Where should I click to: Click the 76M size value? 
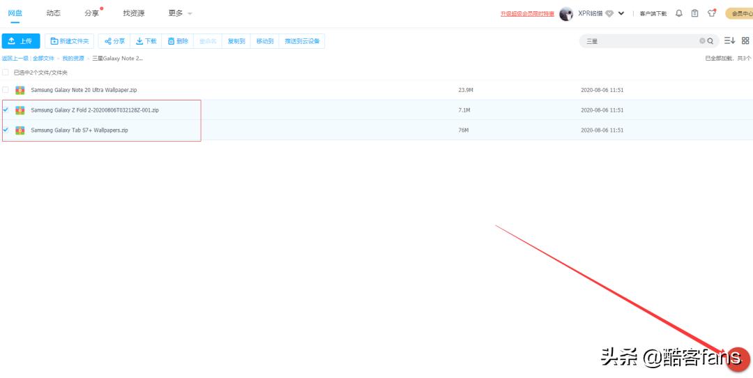click(464, 130)
